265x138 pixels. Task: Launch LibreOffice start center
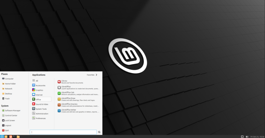point(78,88)
